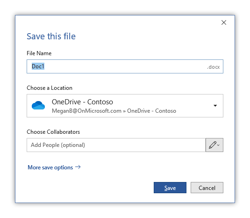Click the blue OneDrive cloud icon

click(38, 105)
